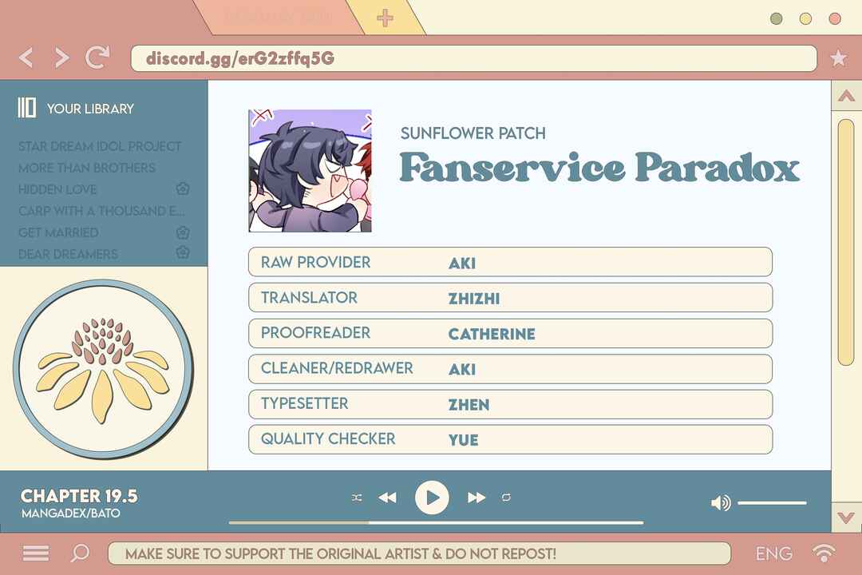The image size is (862, 575).
Task: Click the Your Library icon
Action: point(26,108)
